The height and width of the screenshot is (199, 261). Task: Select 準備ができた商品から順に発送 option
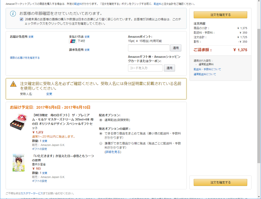[x=101, y=143]
